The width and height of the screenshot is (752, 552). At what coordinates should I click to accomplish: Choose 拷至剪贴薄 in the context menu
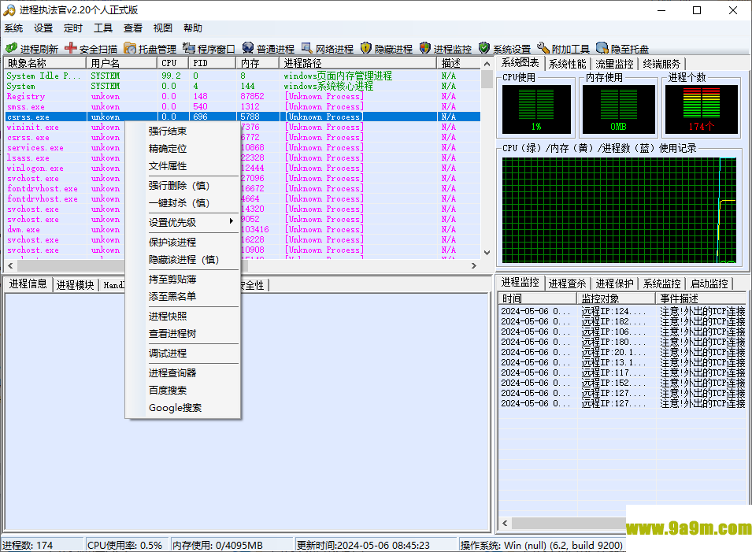183,279
